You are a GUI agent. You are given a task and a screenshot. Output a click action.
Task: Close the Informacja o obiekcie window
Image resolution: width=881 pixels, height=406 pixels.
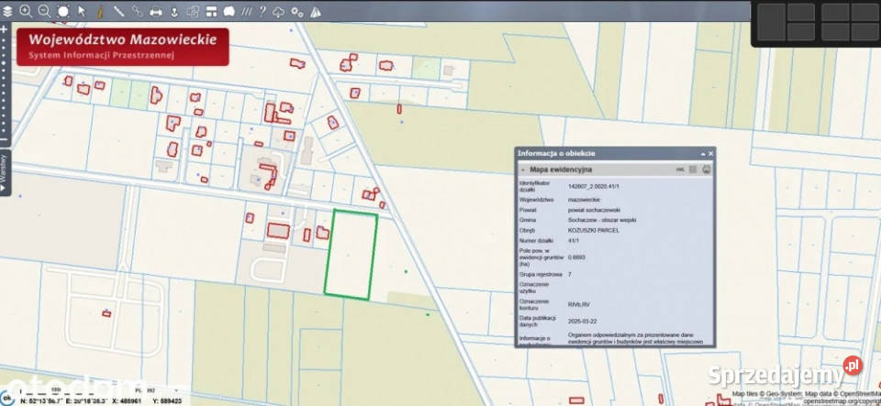tap(710, 154)
